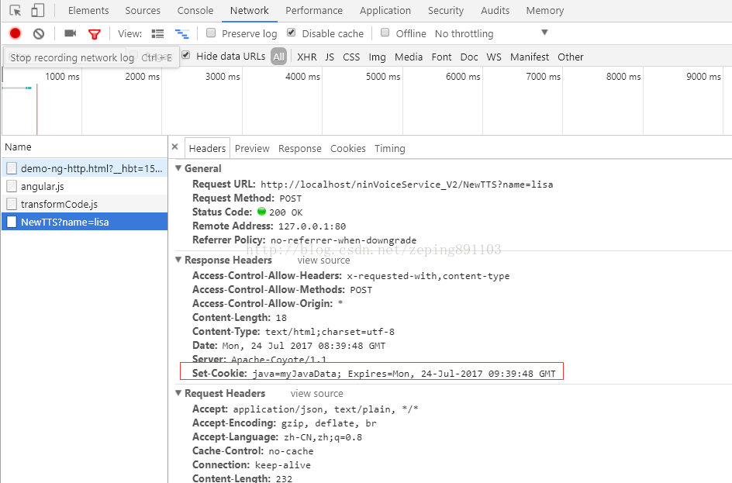
Task: Toggle the red filter funnel icon
Action: coord(95,34)
